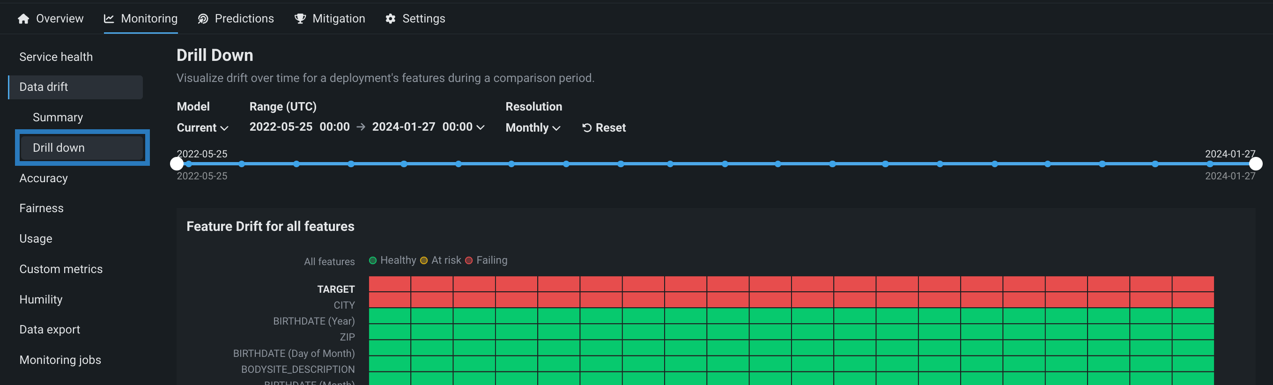Click the first red TARGET drift cell
The height and width of the screenshot is (385, 1273).
click(389, 284)
